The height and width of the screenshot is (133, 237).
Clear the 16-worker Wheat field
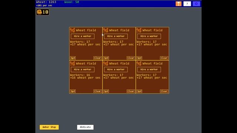[97, 91]
